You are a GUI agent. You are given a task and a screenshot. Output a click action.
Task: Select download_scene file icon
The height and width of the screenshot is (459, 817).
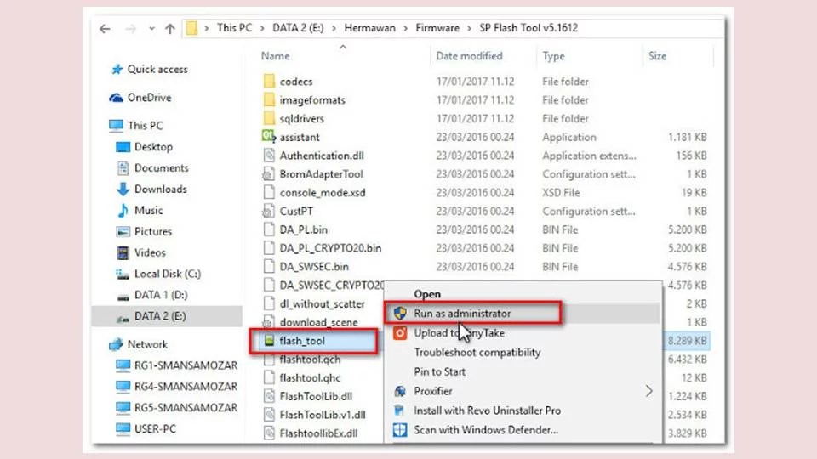(268, 323)
